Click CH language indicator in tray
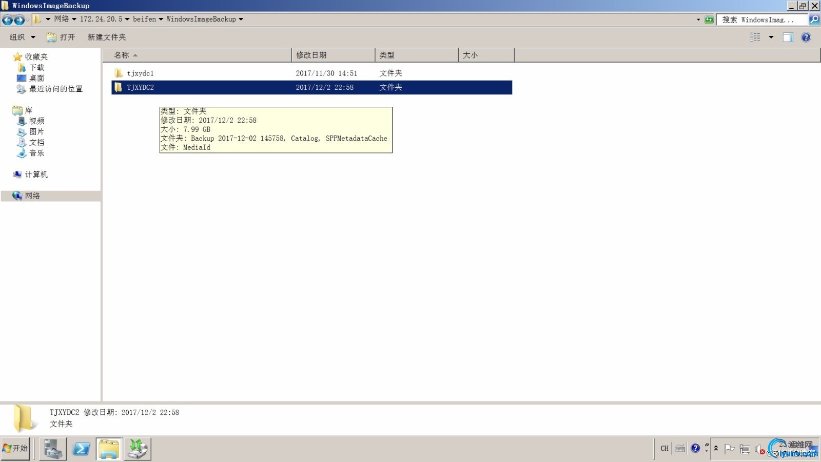 (x=664, y=448)
